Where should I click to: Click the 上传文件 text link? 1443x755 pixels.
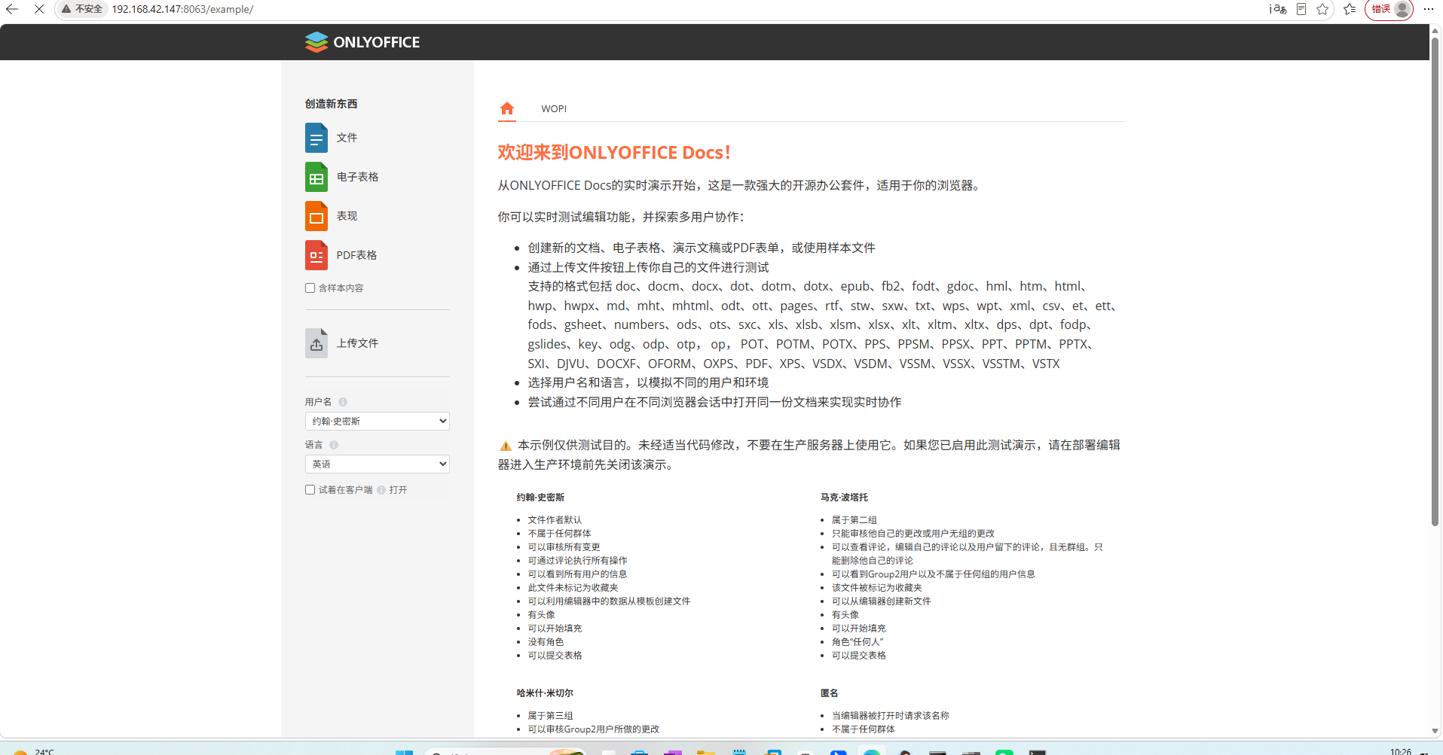[x=358, y=343]
